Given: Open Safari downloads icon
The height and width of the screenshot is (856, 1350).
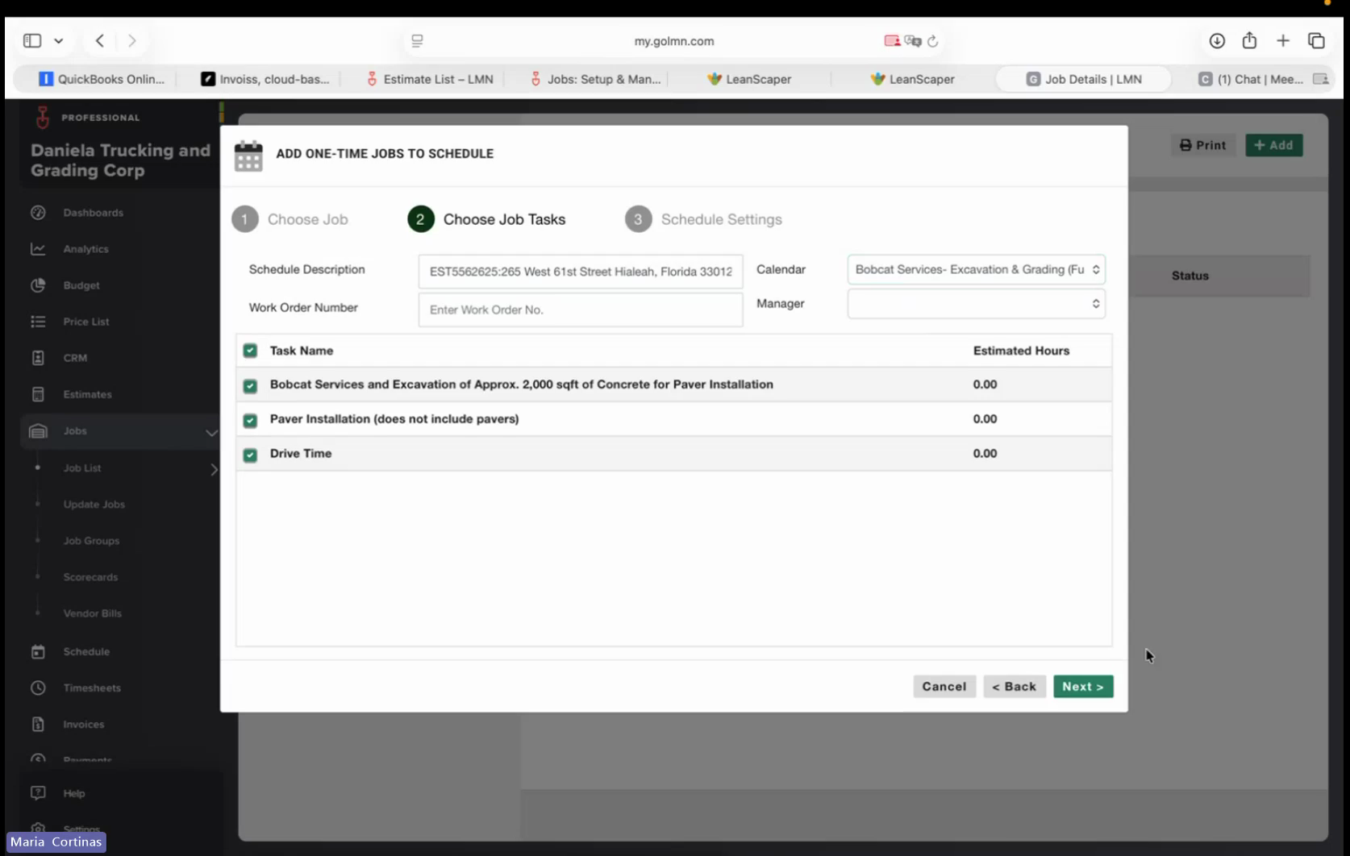Looking at the screenshot, I should pos(1217,40).
